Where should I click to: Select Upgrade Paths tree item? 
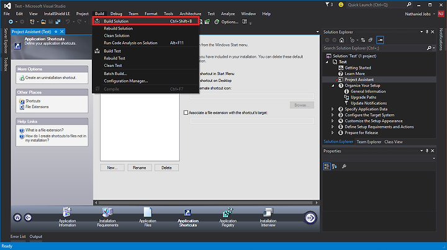(363, 97)
